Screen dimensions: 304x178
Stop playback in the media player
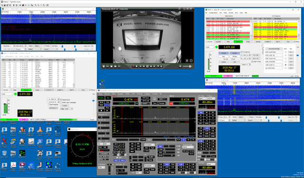136,66
